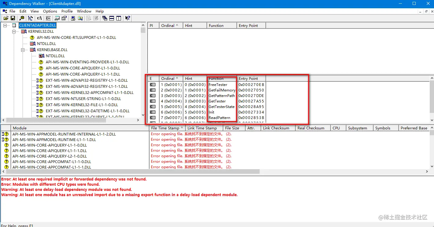This screenshot has width=434, height=227.
Task: Sort modules by File Time Stamp header
Action: [x=167, y=128]
